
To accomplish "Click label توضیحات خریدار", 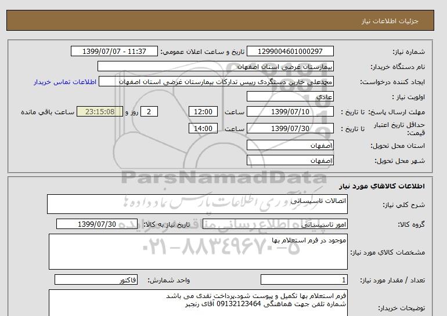I will click(401, 308).
